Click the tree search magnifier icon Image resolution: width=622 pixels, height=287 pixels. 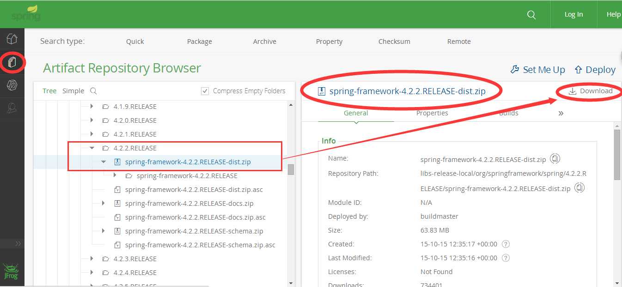click(93, 91)
